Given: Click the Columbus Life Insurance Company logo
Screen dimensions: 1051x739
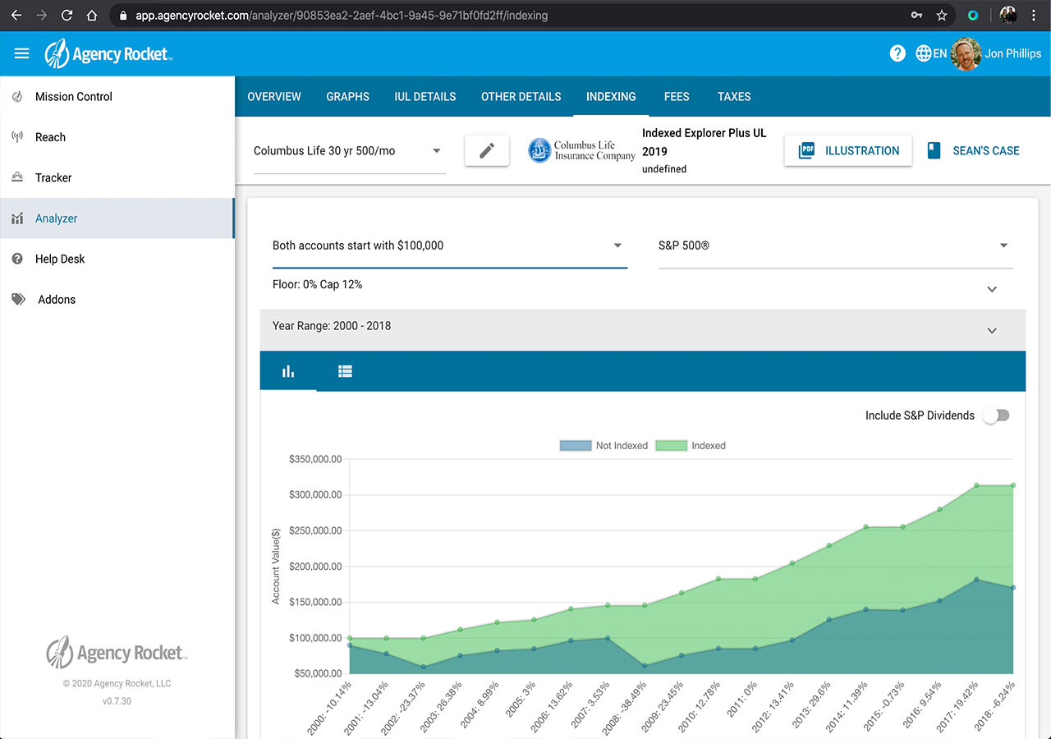Looking at the screenshot, I should click(x=582, y=150).
